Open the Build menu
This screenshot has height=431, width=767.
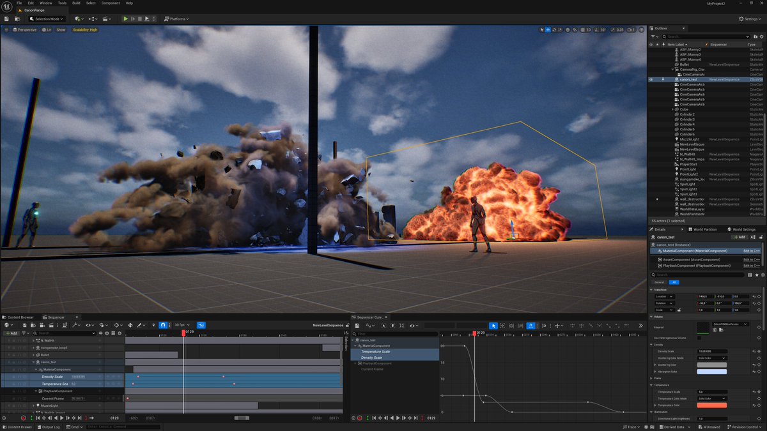[x=76, y=3]
